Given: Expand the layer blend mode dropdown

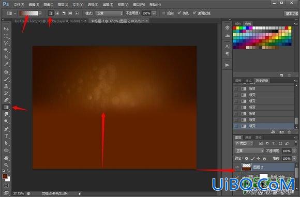Looking at the screenshot, I should (x=249, y=151).
